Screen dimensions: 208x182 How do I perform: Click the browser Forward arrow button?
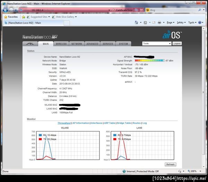11,10
